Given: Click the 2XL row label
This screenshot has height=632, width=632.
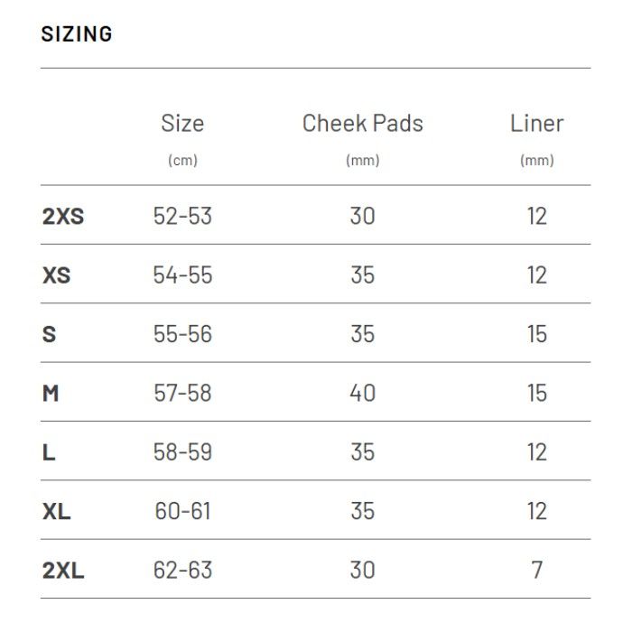Looking at the screenshot, I should click(62, 571).
